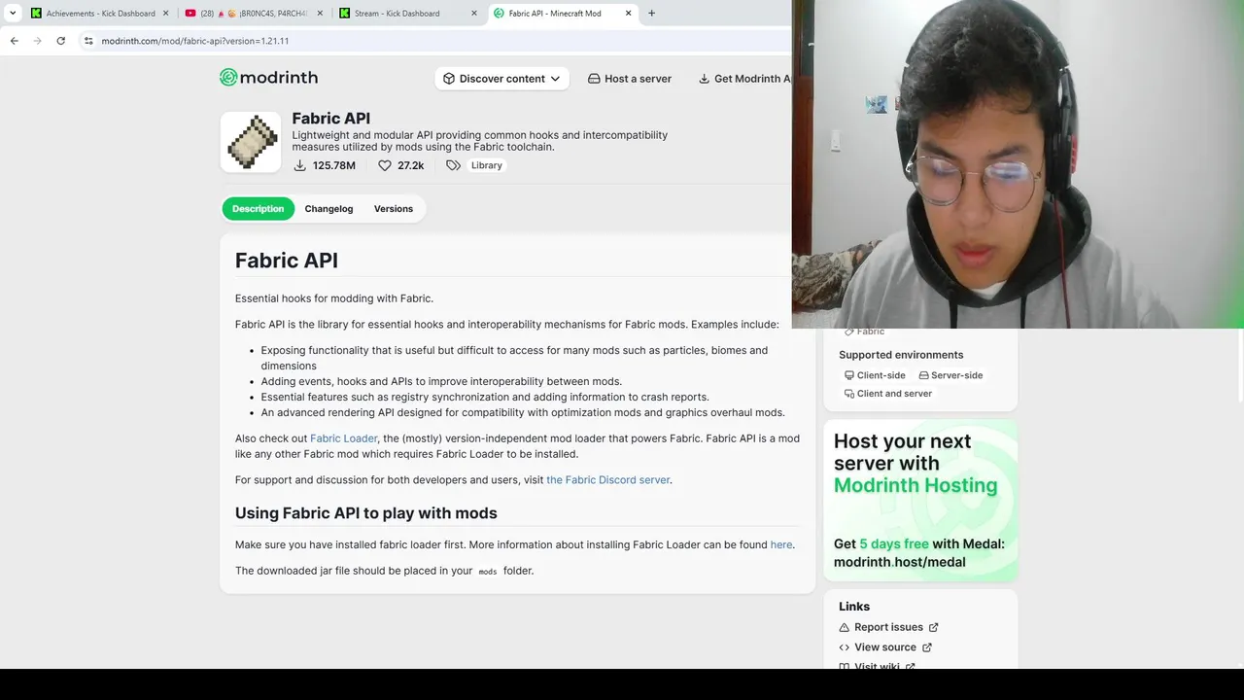Open the Fabric Discord server link
The height and width of the screenshot is (700, 1244).
point(607,480)
